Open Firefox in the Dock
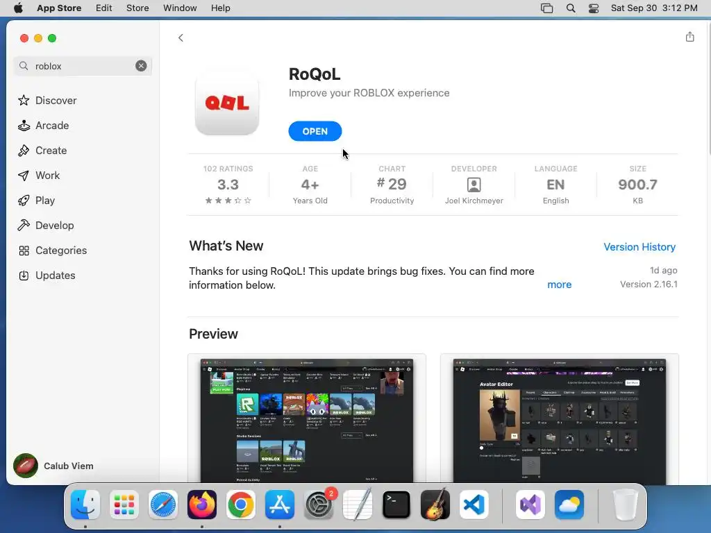This screenshot has width=711, height=533. [202, 505]
